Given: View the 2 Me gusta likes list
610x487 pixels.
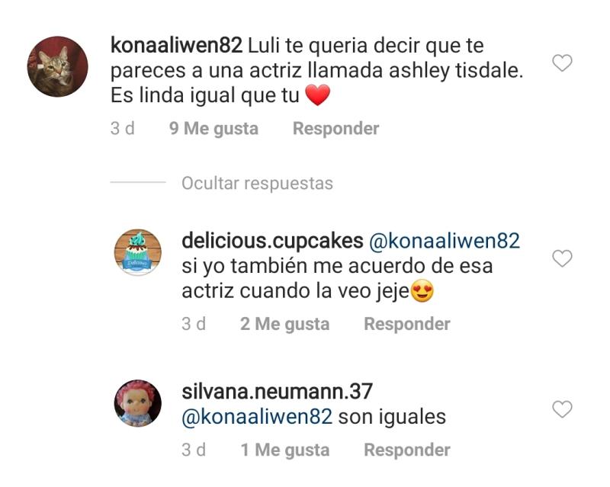Looking at the screenshot, I should click(284, 324).
